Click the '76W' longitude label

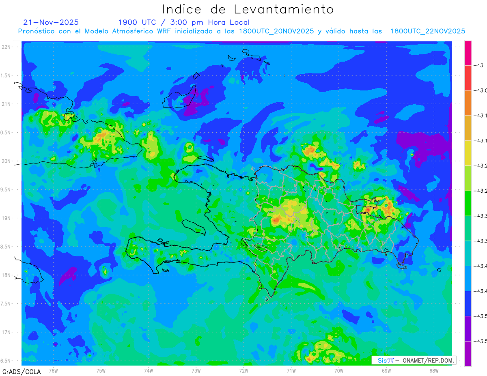point(53,370)
